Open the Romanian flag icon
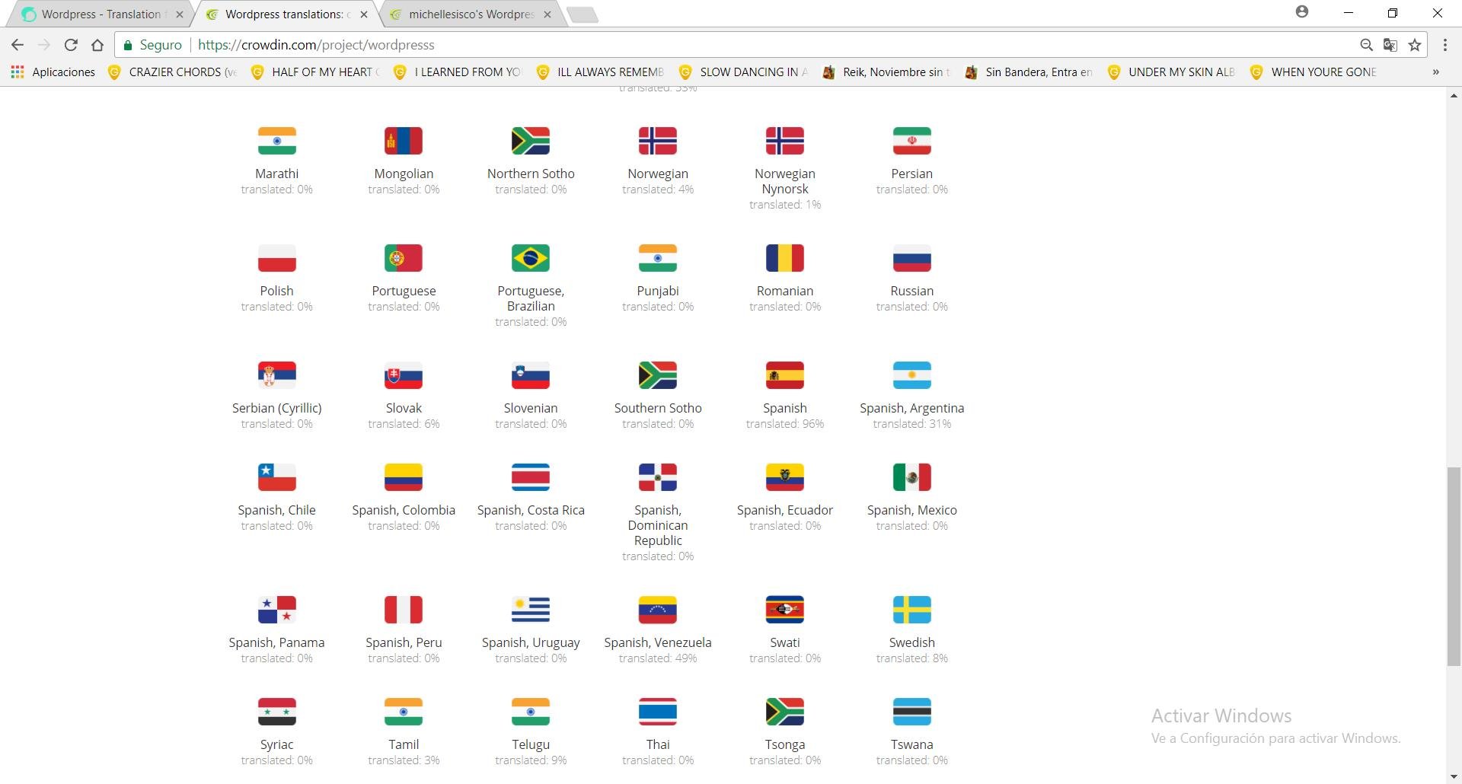 pyautogui.click(x=785, y=258)
